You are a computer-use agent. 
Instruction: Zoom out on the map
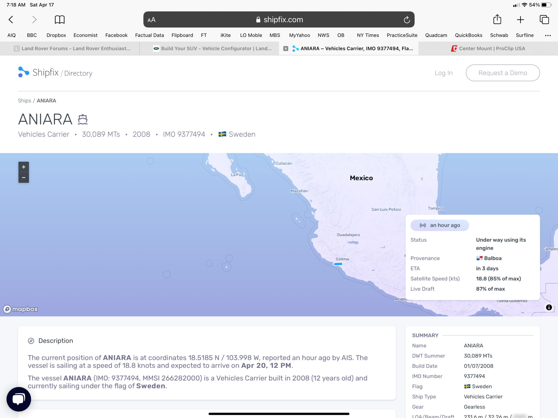(x=24, y=178)
